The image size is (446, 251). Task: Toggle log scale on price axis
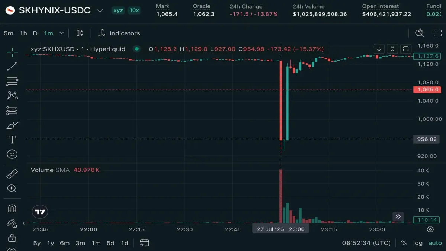coord(418,243)
